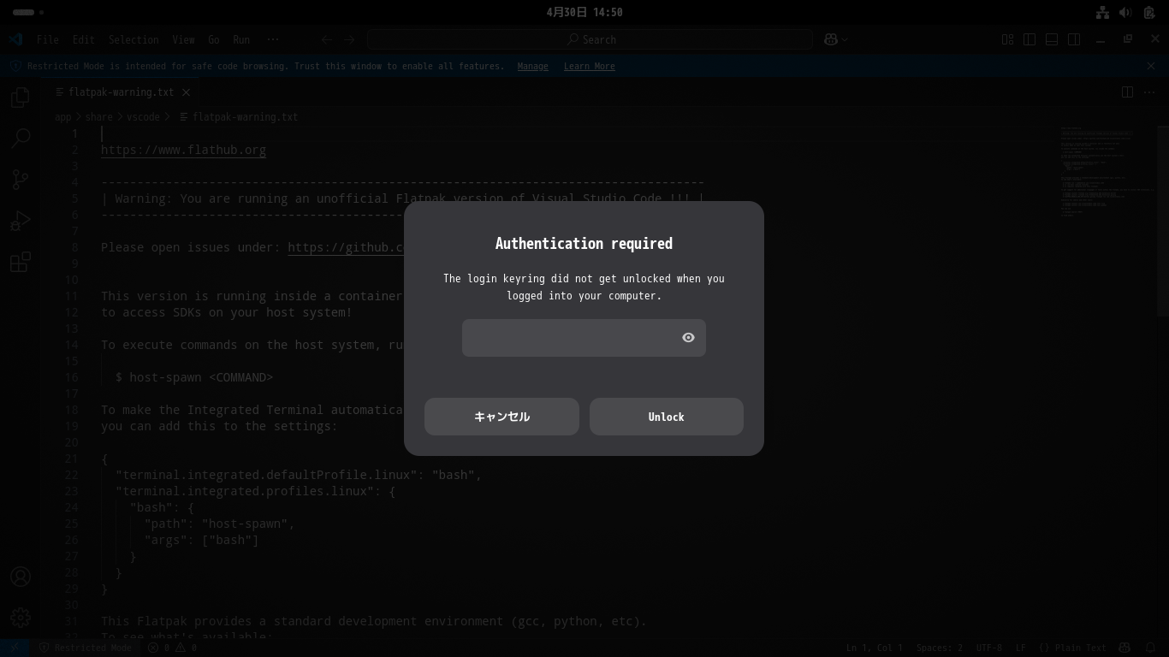Change the Spaces: 2 indentation setting
This screenshot has width=1169, height=657.
[940, 648]
